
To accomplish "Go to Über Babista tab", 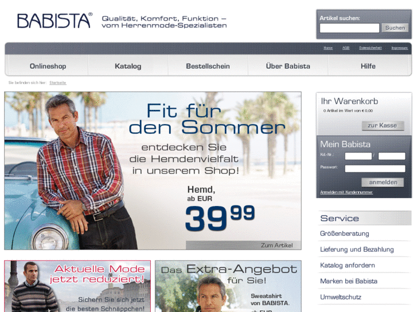I will point(288,66).
